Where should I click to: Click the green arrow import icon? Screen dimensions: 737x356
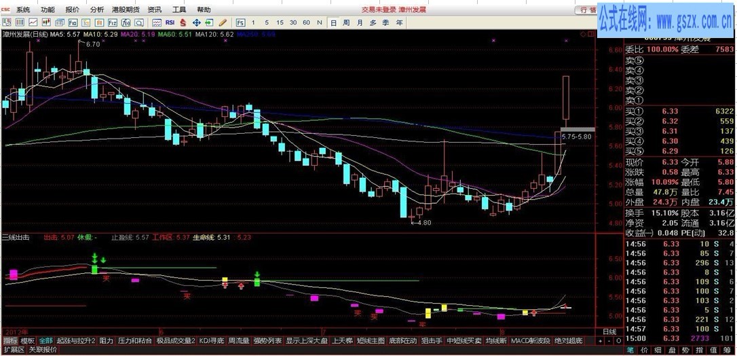[x=210, y=22]
